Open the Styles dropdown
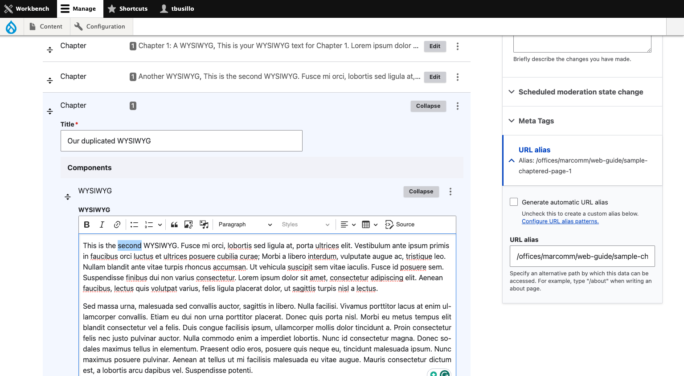 305,225
